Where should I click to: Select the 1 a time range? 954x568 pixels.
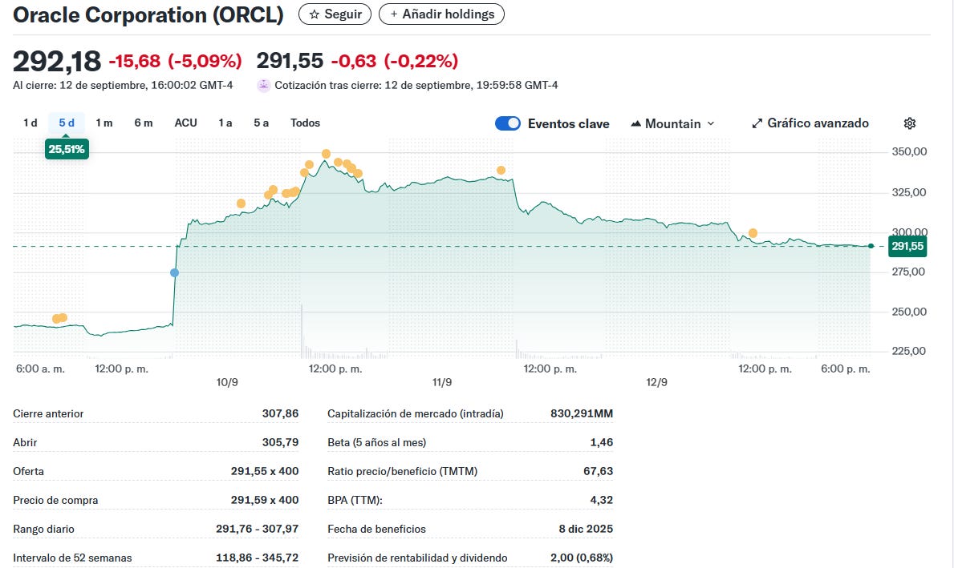click(225, 123)
